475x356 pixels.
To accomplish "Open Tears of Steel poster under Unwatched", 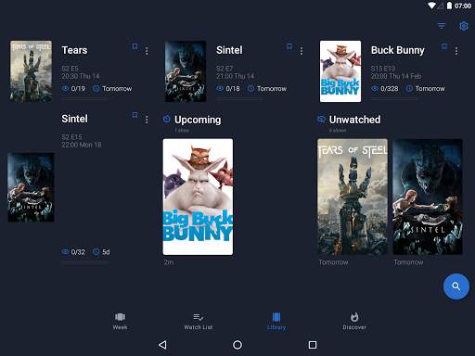I will pyautogui.click(x=353, y=197).
